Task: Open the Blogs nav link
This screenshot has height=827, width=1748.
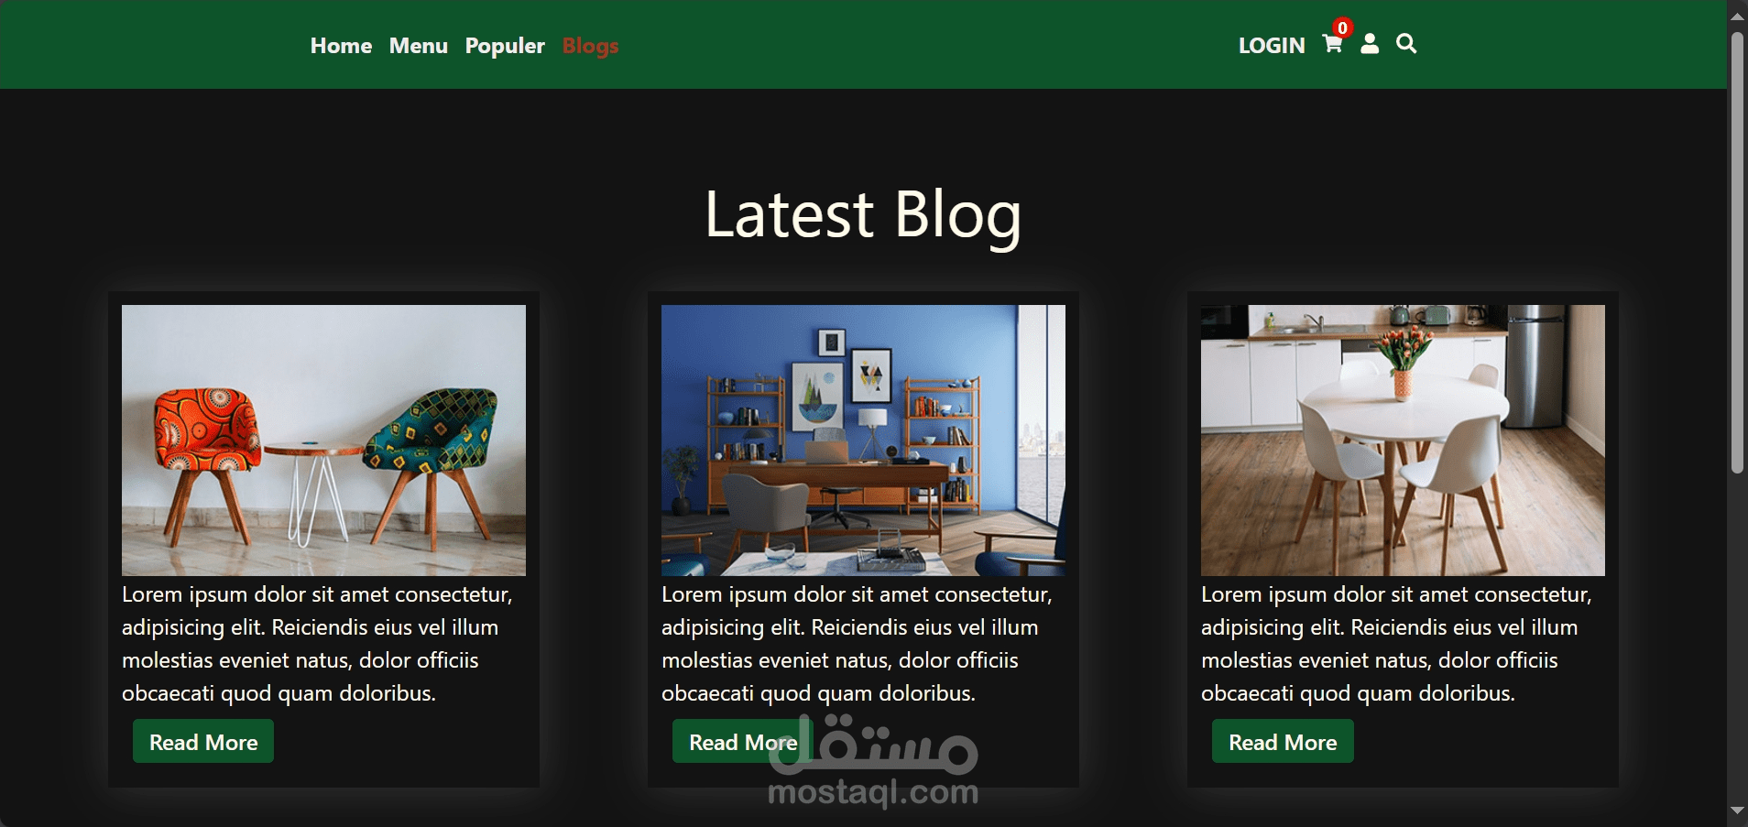Action: [590, 46]
